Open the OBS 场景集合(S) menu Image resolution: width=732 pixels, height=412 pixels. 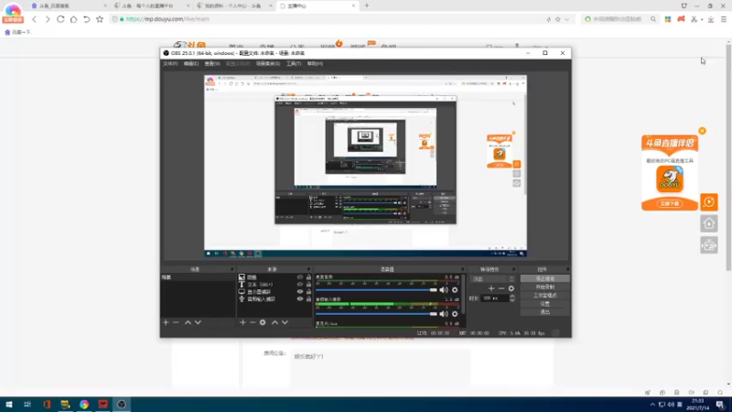268,63
